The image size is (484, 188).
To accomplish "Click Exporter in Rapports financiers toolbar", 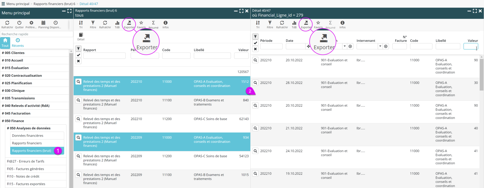I will tap(129, 23).
